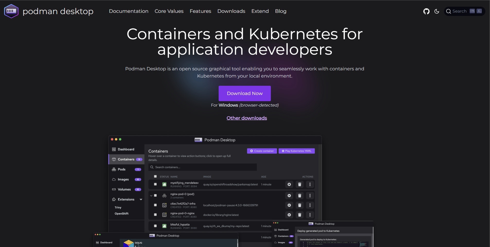
Task: Go to Core Values page
Action: point(169,11)
